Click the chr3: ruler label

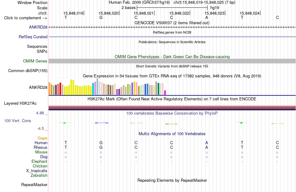point(43,13)
